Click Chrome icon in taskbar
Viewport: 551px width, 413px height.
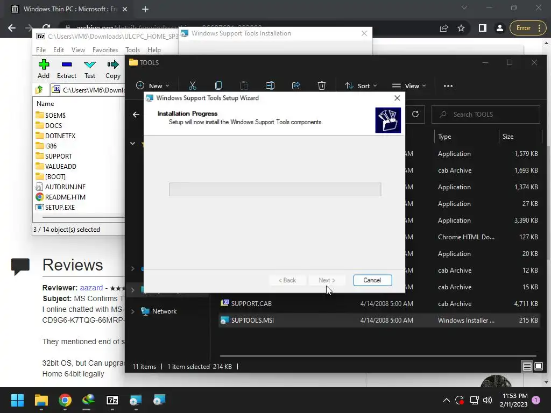pos(65,400)
